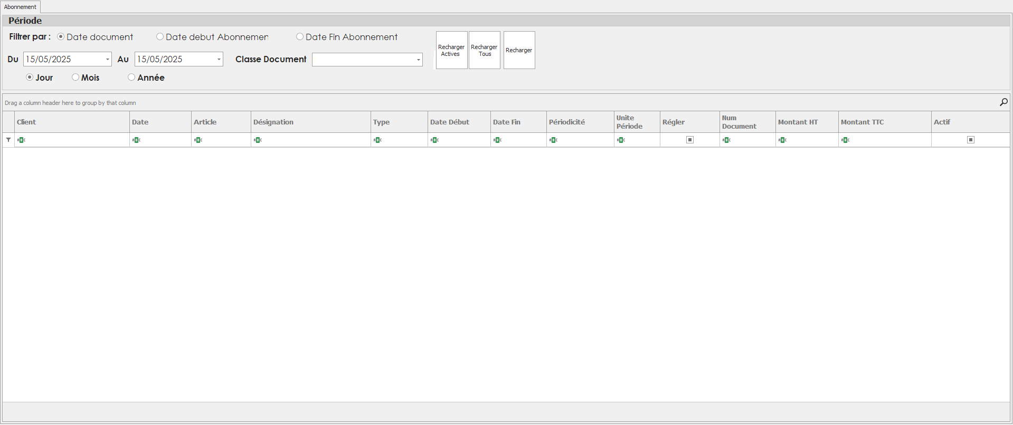The height and width of the screenshot is (425, 1013).
Task: Open the Classe Document dropdown
Action: point(419,60)
